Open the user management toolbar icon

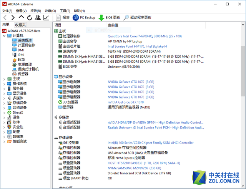(x=38, y=17)
